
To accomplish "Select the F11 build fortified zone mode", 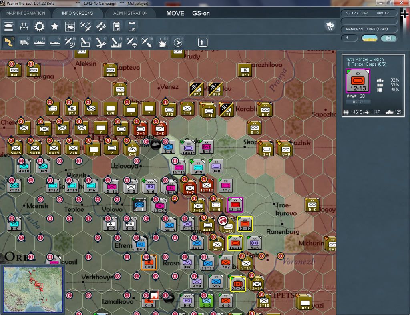I will pyautogui.click(x=163, y=42).
